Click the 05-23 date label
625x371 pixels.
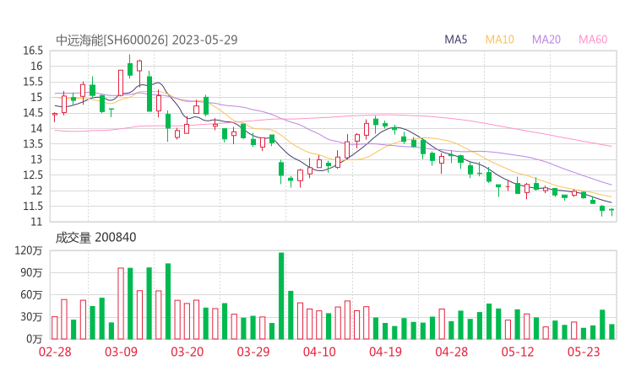tap(584, 352)
